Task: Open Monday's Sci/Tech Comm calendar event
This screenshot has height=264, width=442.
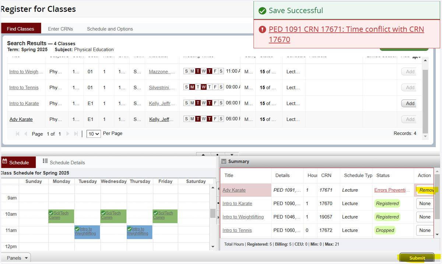Action: pos(61,216)
